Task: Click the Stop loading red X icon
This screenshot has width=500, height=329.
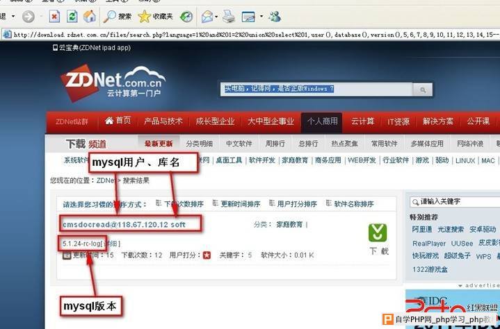Action: click(54, 17)
